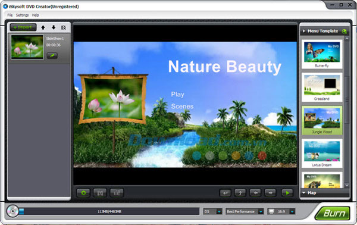
Task: Go to the next menu item with the right arrow
Action: 270,193
